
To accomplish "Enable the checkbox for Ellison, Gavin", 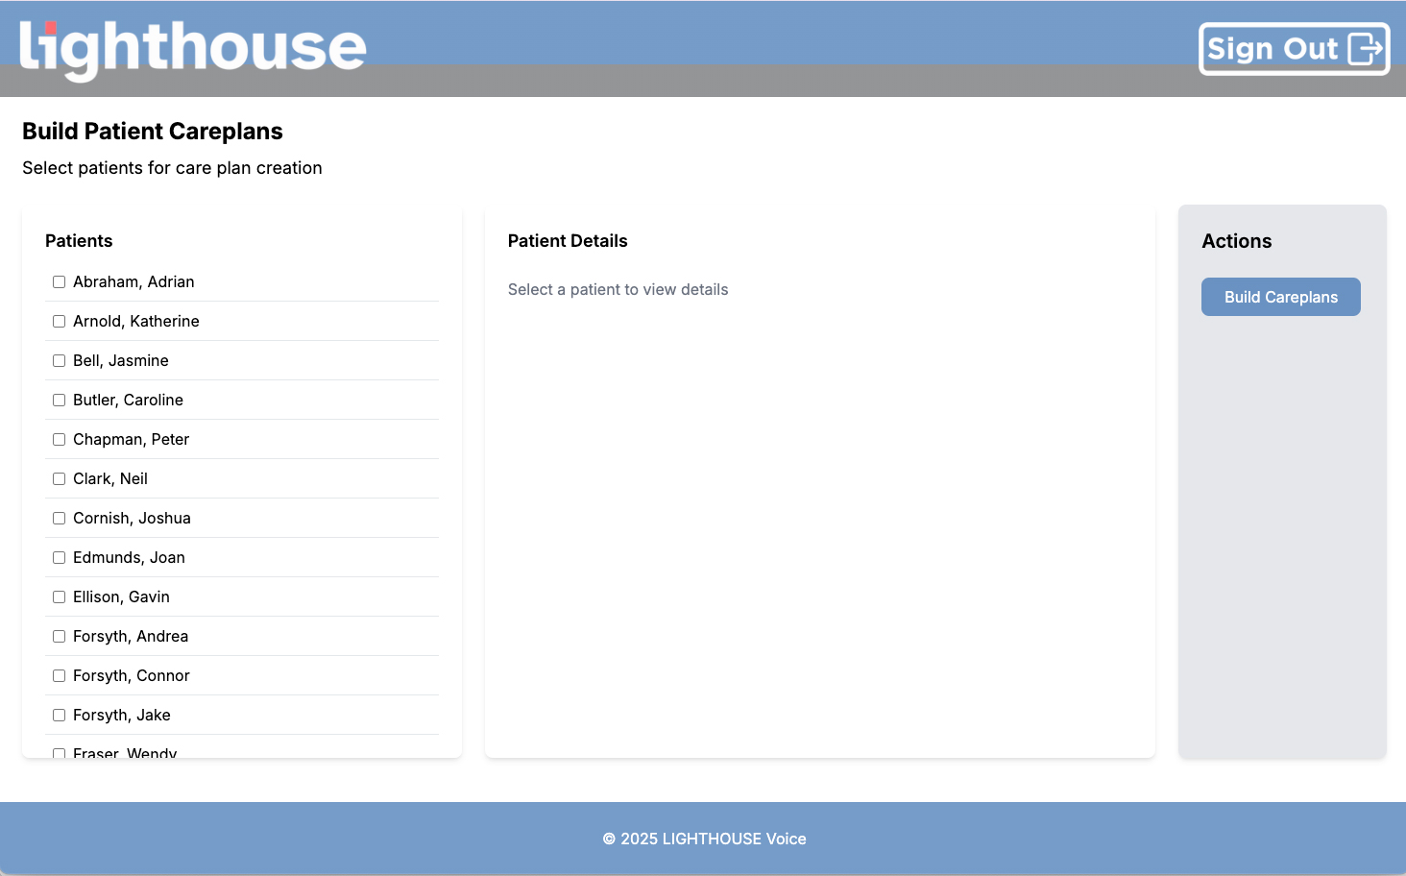I will (59, 596).
